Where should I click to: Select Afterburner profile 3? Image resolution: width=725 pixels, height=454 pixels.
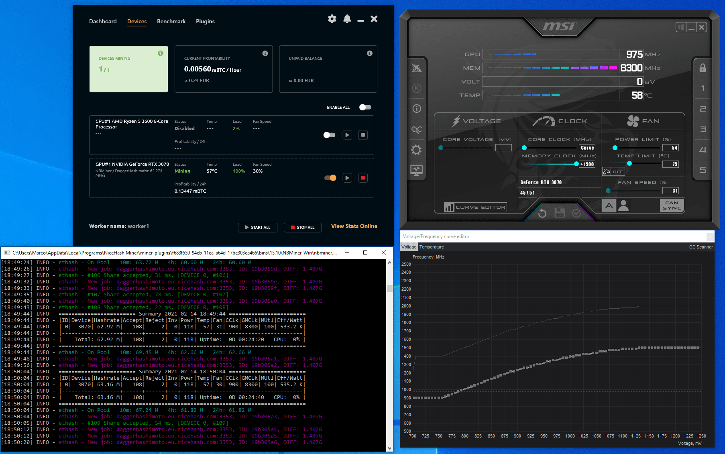[x=703, y=129]
